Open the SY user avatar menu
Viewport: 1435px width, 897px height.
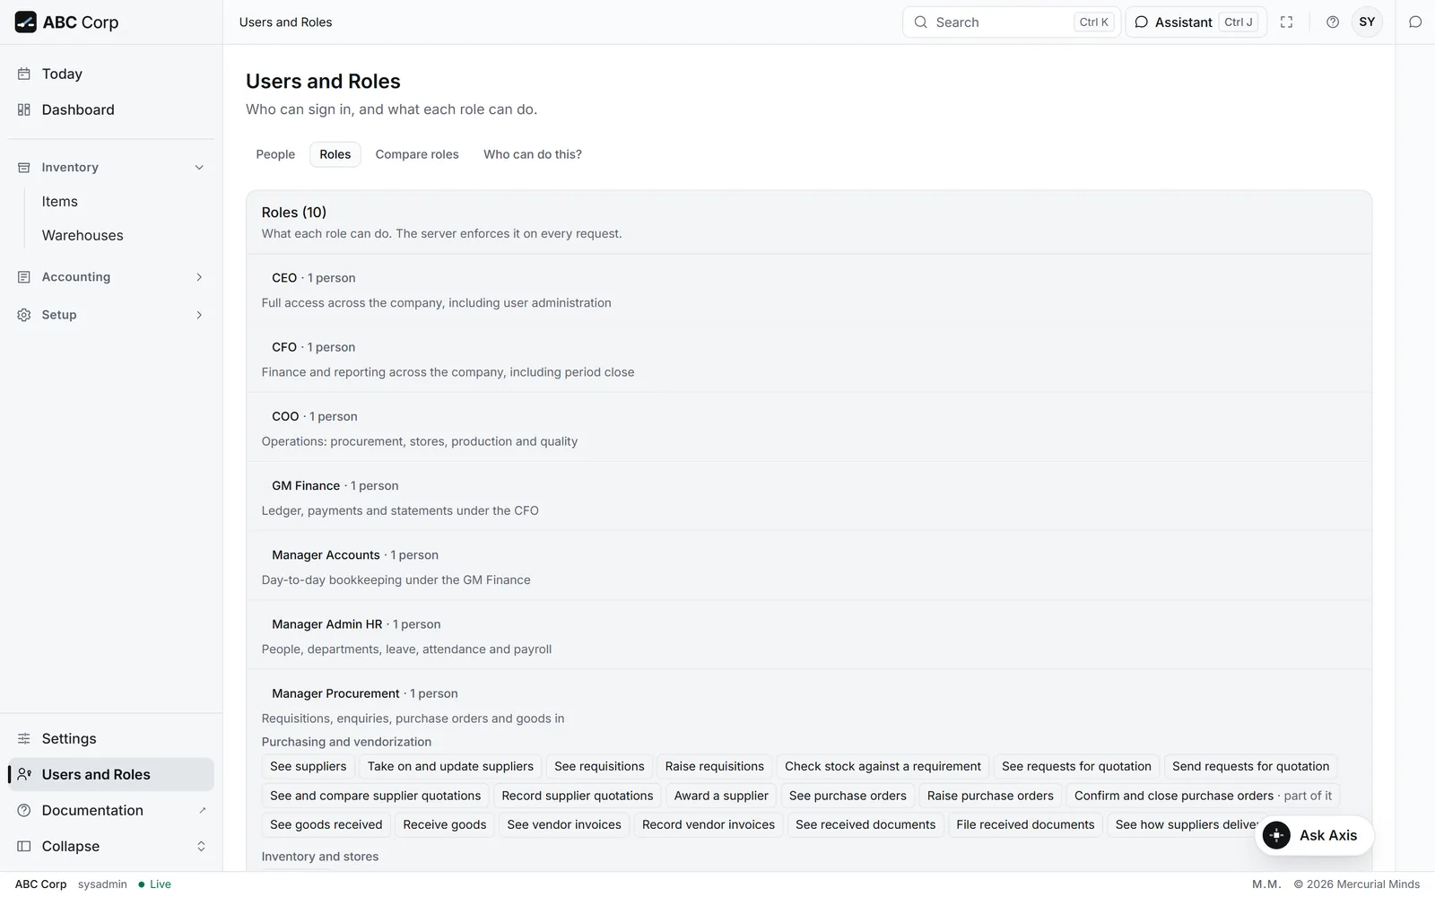[x=1367, y=22]
